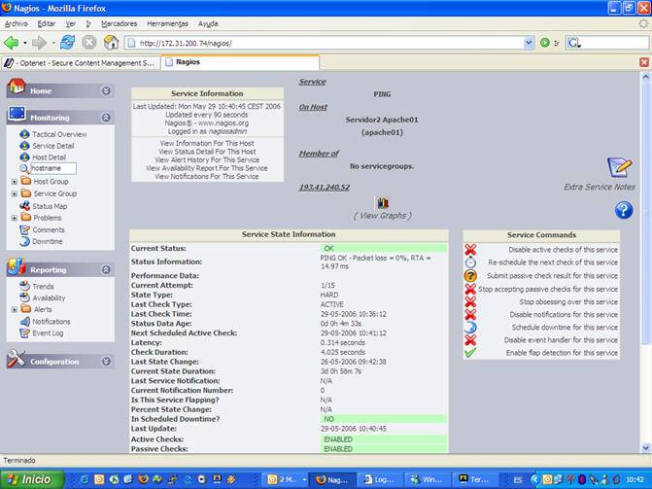Open the blue question mark help icon

point(623,210)
